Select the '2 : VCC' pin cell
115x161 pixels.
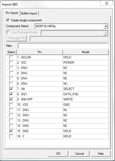[39, 63]
